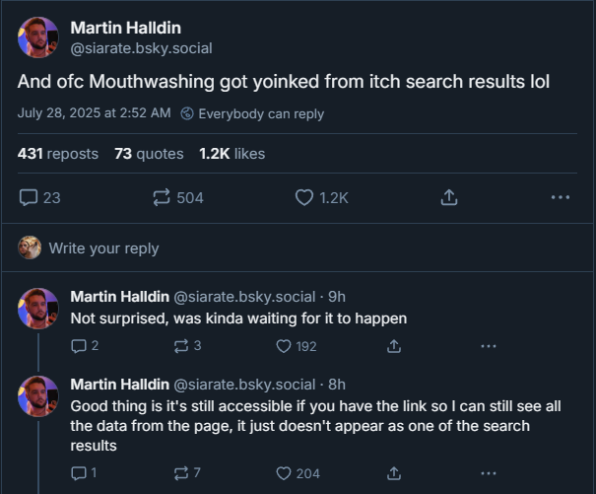
Task: View the 73 quotes list
Action: [149, 154]
